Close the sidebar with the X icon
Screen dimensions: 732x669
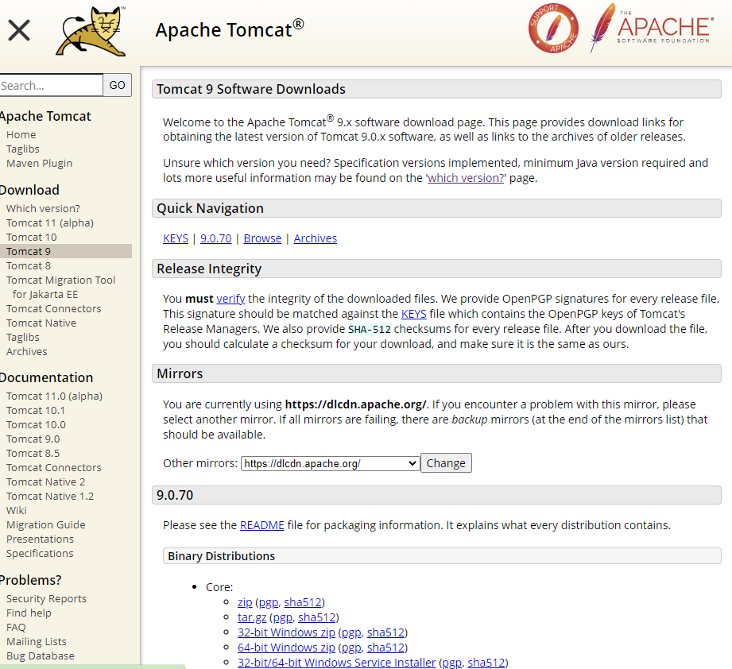coord(19,30)
